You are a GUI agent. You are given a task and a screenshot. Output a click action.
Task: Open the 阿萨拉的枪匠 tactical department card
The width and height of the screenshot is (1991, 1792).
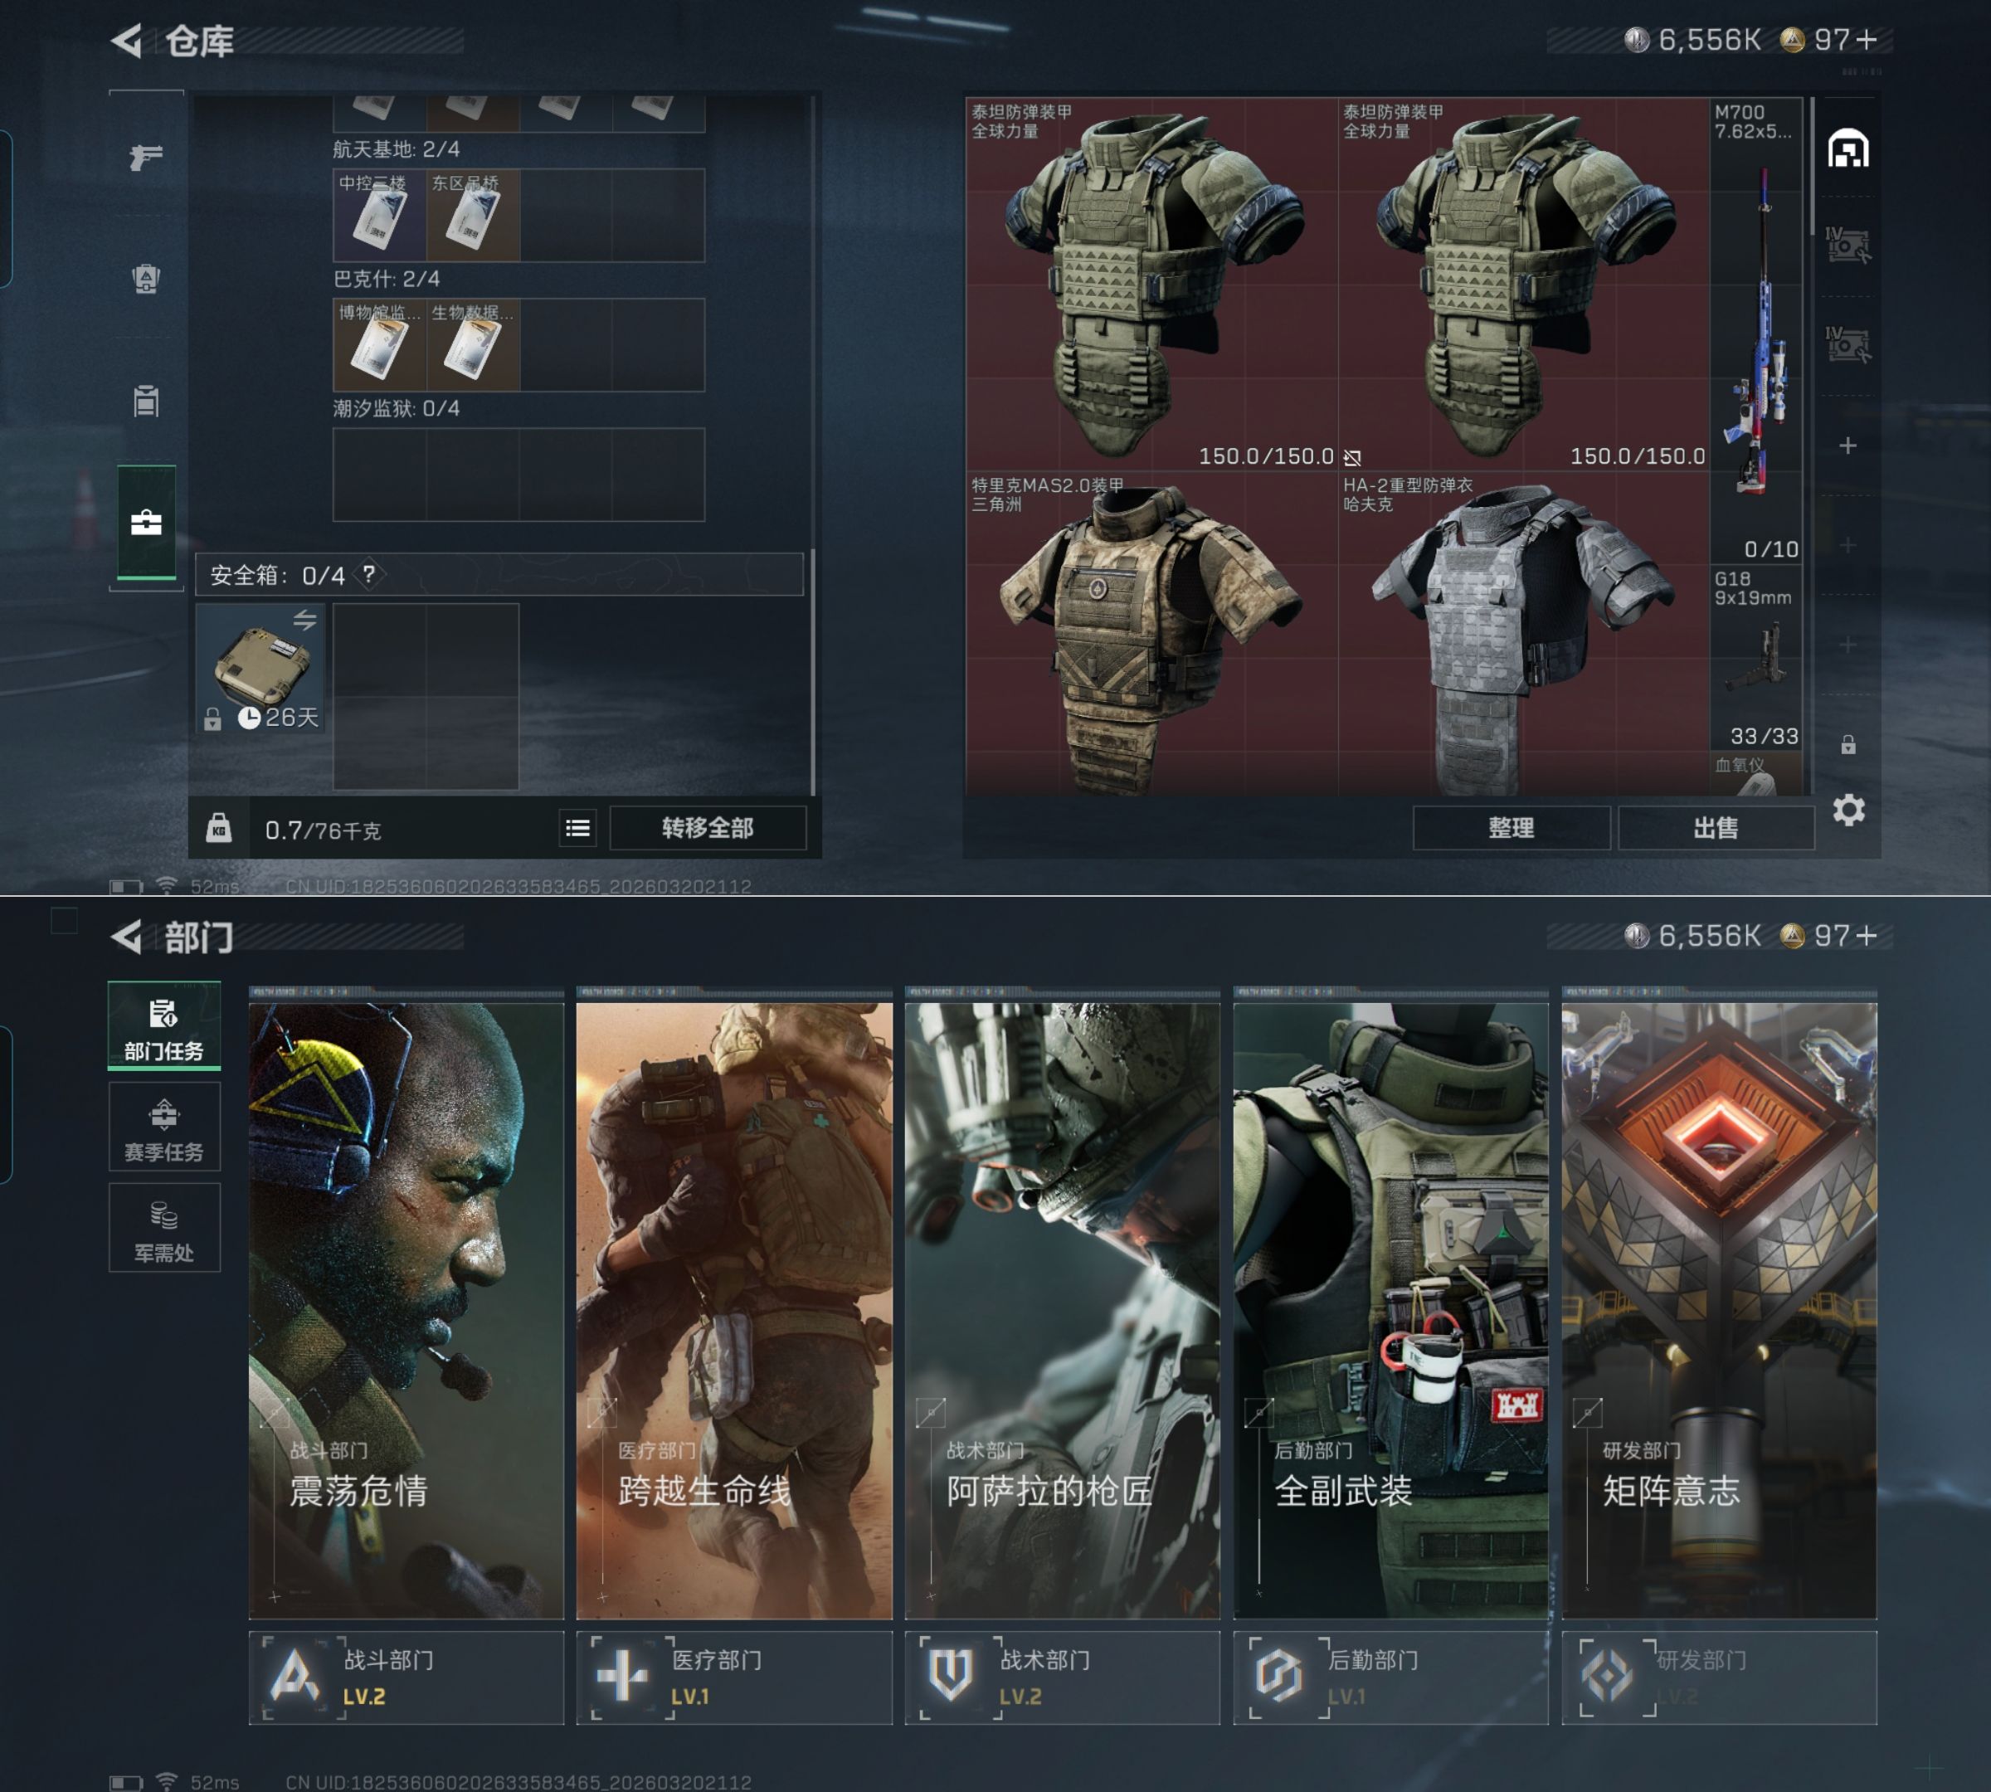[1062, 1309]
